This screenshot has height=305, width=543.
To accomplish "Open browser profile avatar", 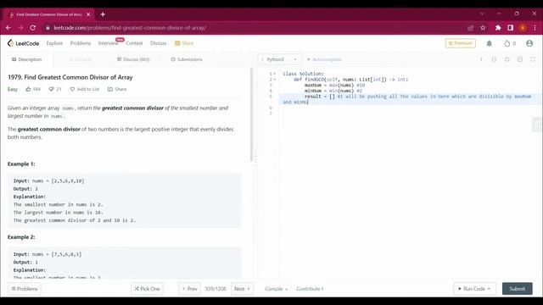I will pyautogui.click(x=523, y=28).
